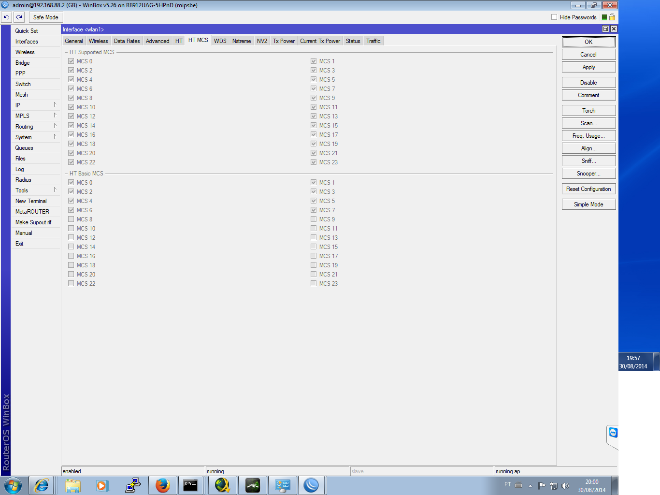Collapse the HT Basic MCS section
The height and width of the screenshot is (495, 660).
(67, 174)
